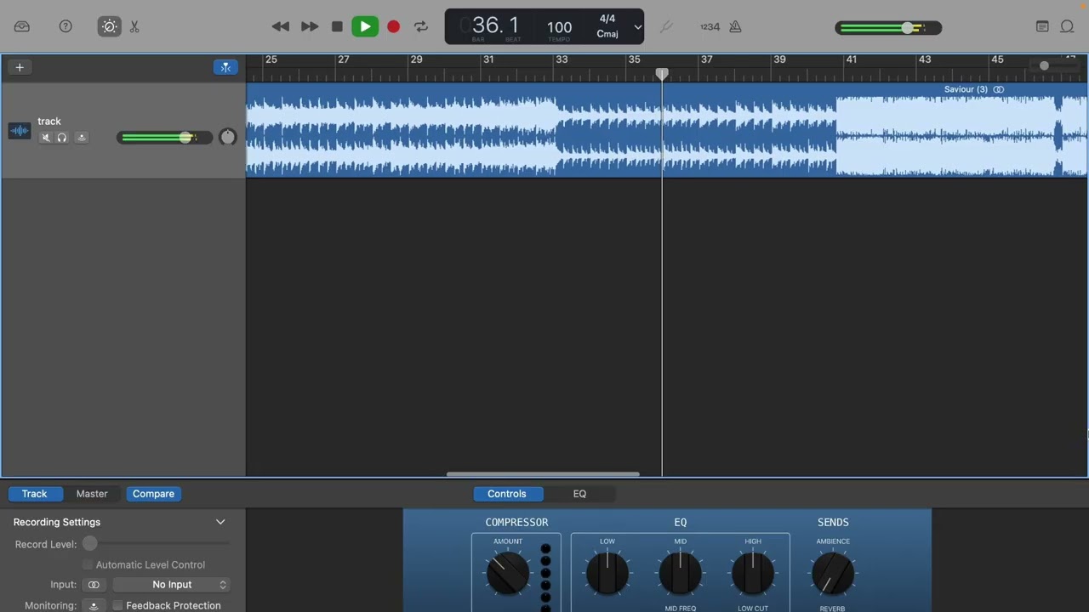Click the Sends Ambience knob
Viewport: 1089px width, 612px height.
pyautogui.click(x=833, y=573)
